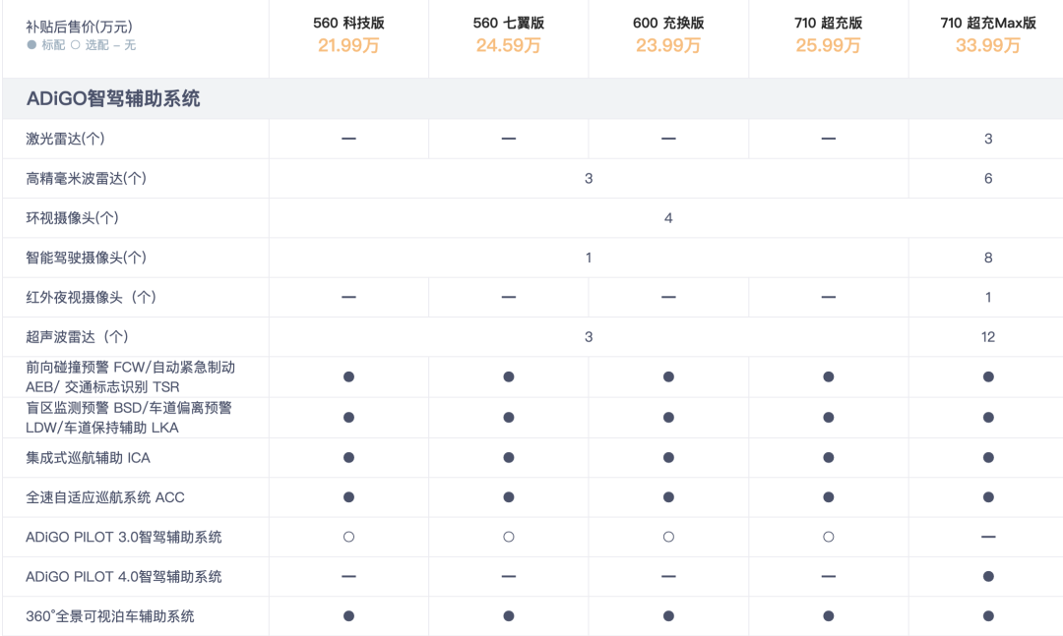The height and width of the screenshot is (636, 1063).
Task: Click the ACC standard dot under 600 充换版
Action: tap(668, 497)
